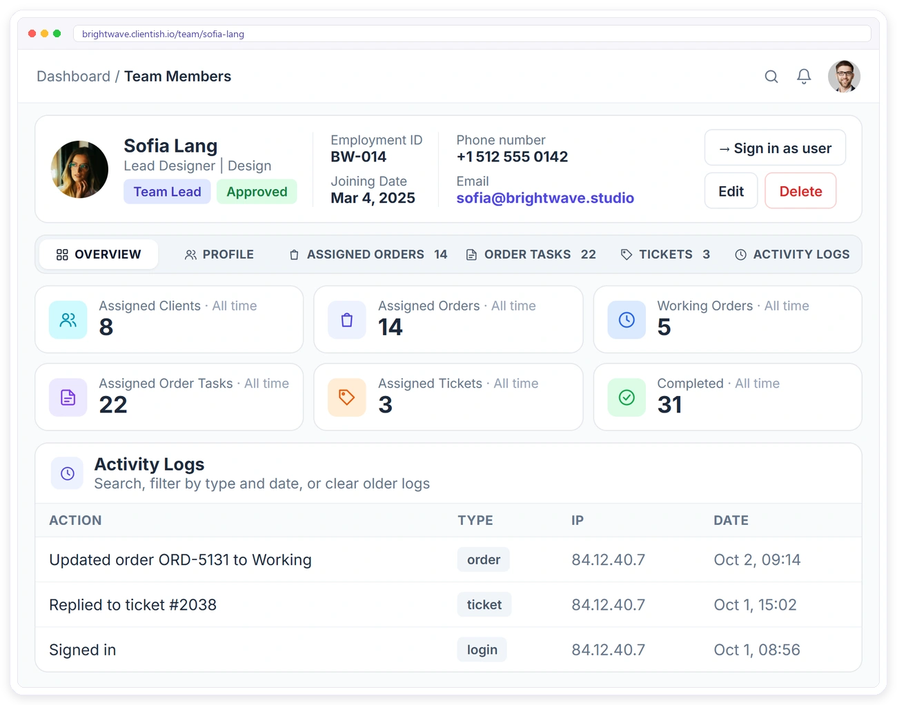Click the Working Orders clock icon
897x705 pixels.
coord(627,320)
